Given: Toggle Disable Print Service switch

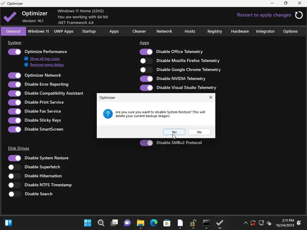Looking at the screenshot, I should [14, 102].
